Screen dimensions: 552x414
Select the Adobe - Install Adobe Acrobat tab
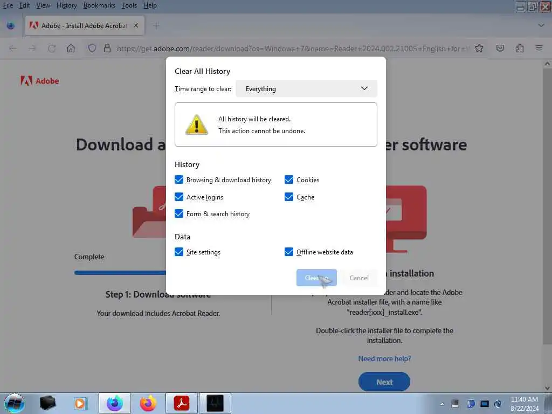pyautogui.click(x=85, y=26)
